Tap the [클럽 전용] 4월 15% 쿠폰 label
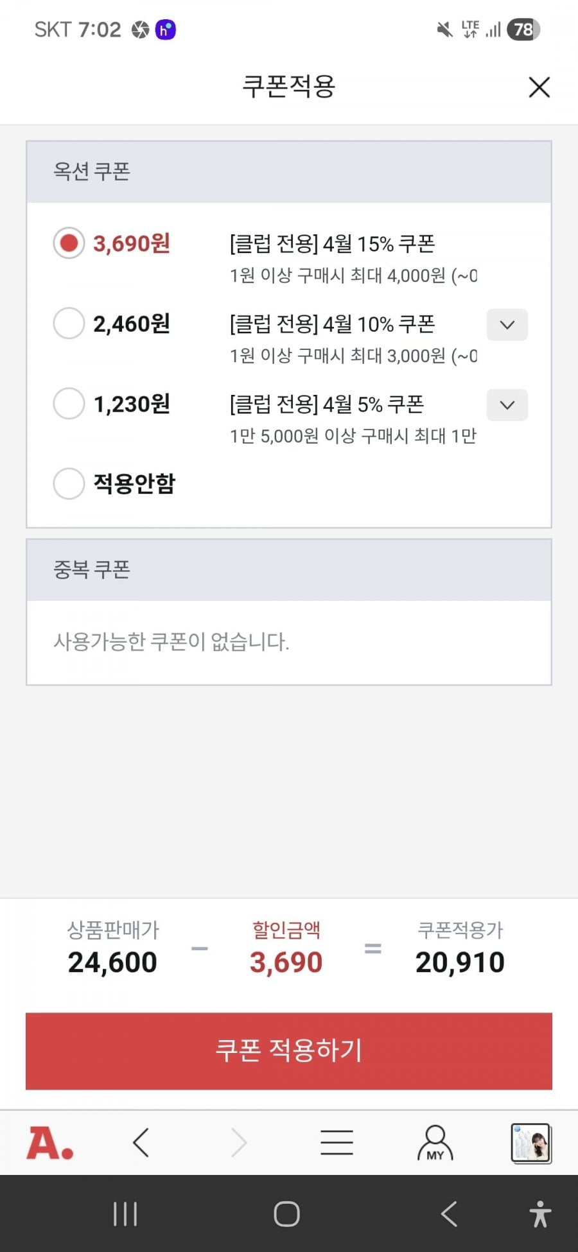This screenshot has width=578, height=1252. pos(332,244)
